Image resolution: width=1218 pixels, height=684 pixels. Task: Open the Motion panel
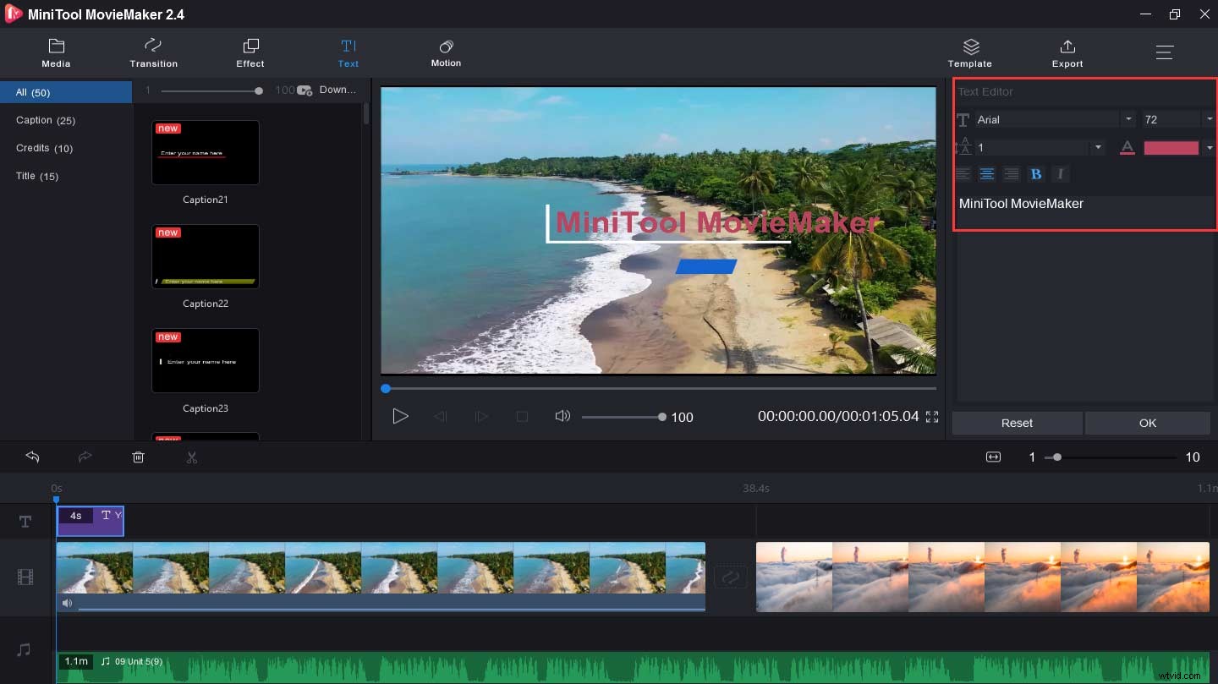(x=446, y=52)
